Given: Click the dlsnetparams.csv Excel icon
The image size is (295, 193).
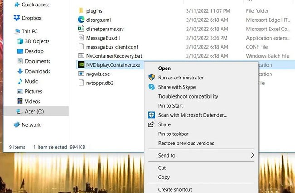Looking at the screenshot, I should tap(81, 29).
